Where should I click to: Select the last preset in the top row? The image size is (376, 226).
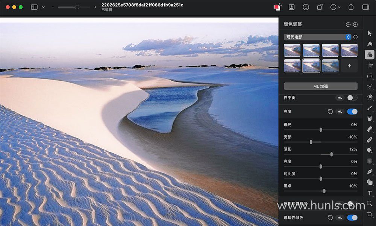pyautogui.click(x=349, y=50)
